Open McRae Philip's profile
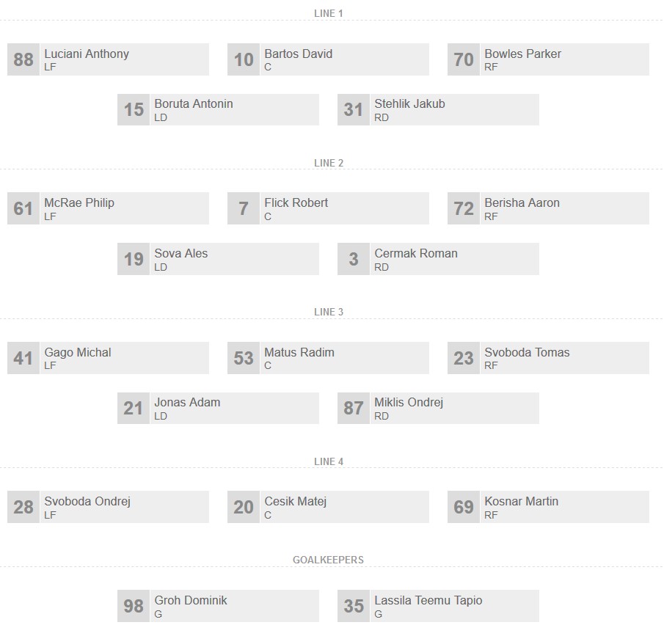The width and height of the screenshot is (664, 636). [x=79, y=203]
